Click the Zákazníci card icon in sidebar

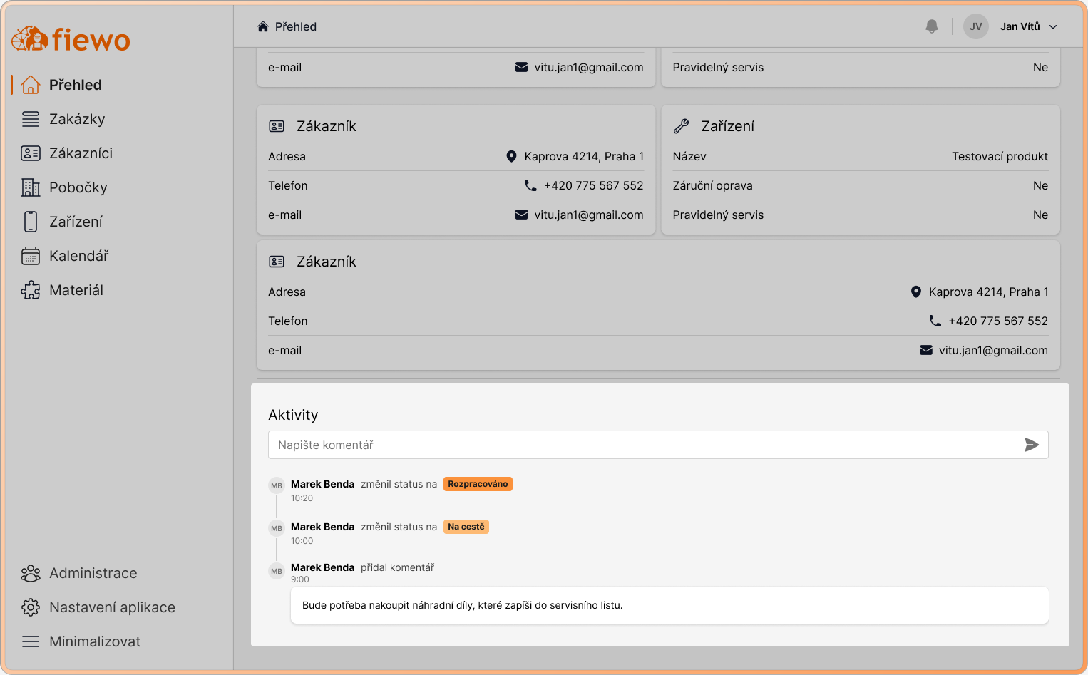(31, 153)
